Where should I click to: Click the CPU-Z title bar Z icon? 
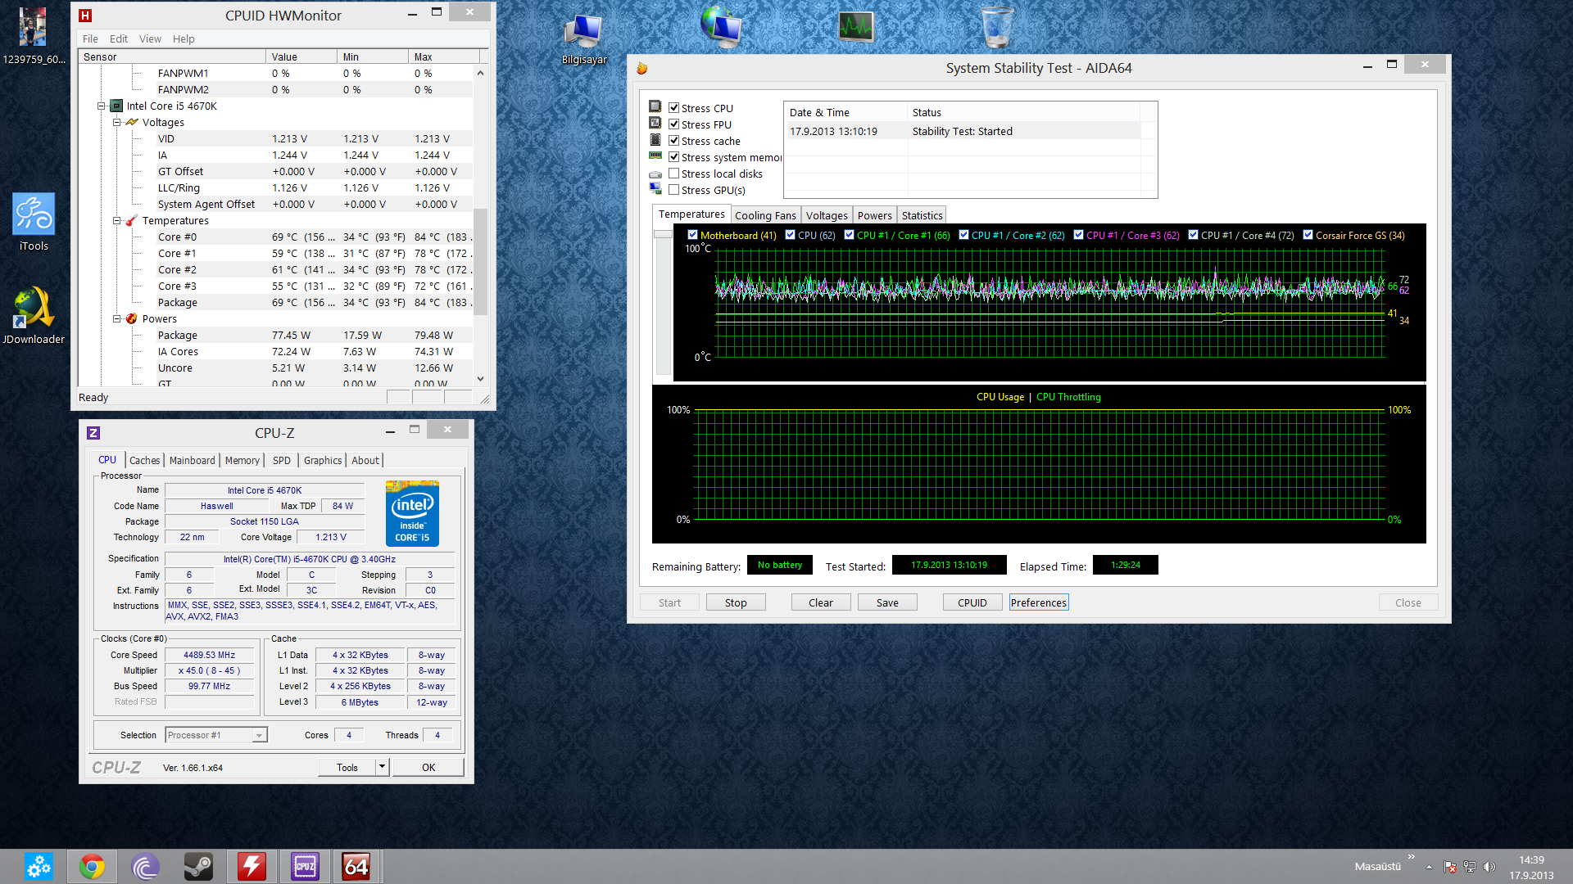click(93, 433)
